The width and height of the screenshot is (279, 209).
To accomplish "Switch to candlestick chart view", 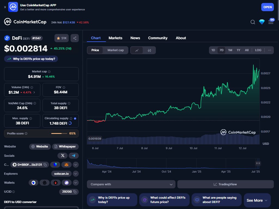I will click(x=149, y=50).
